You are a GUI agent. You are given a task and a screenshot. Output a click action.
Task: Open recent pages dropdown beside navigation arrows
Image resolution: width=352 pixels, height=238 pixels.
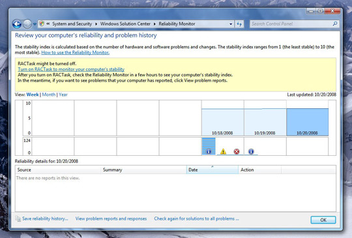(35, 24)
